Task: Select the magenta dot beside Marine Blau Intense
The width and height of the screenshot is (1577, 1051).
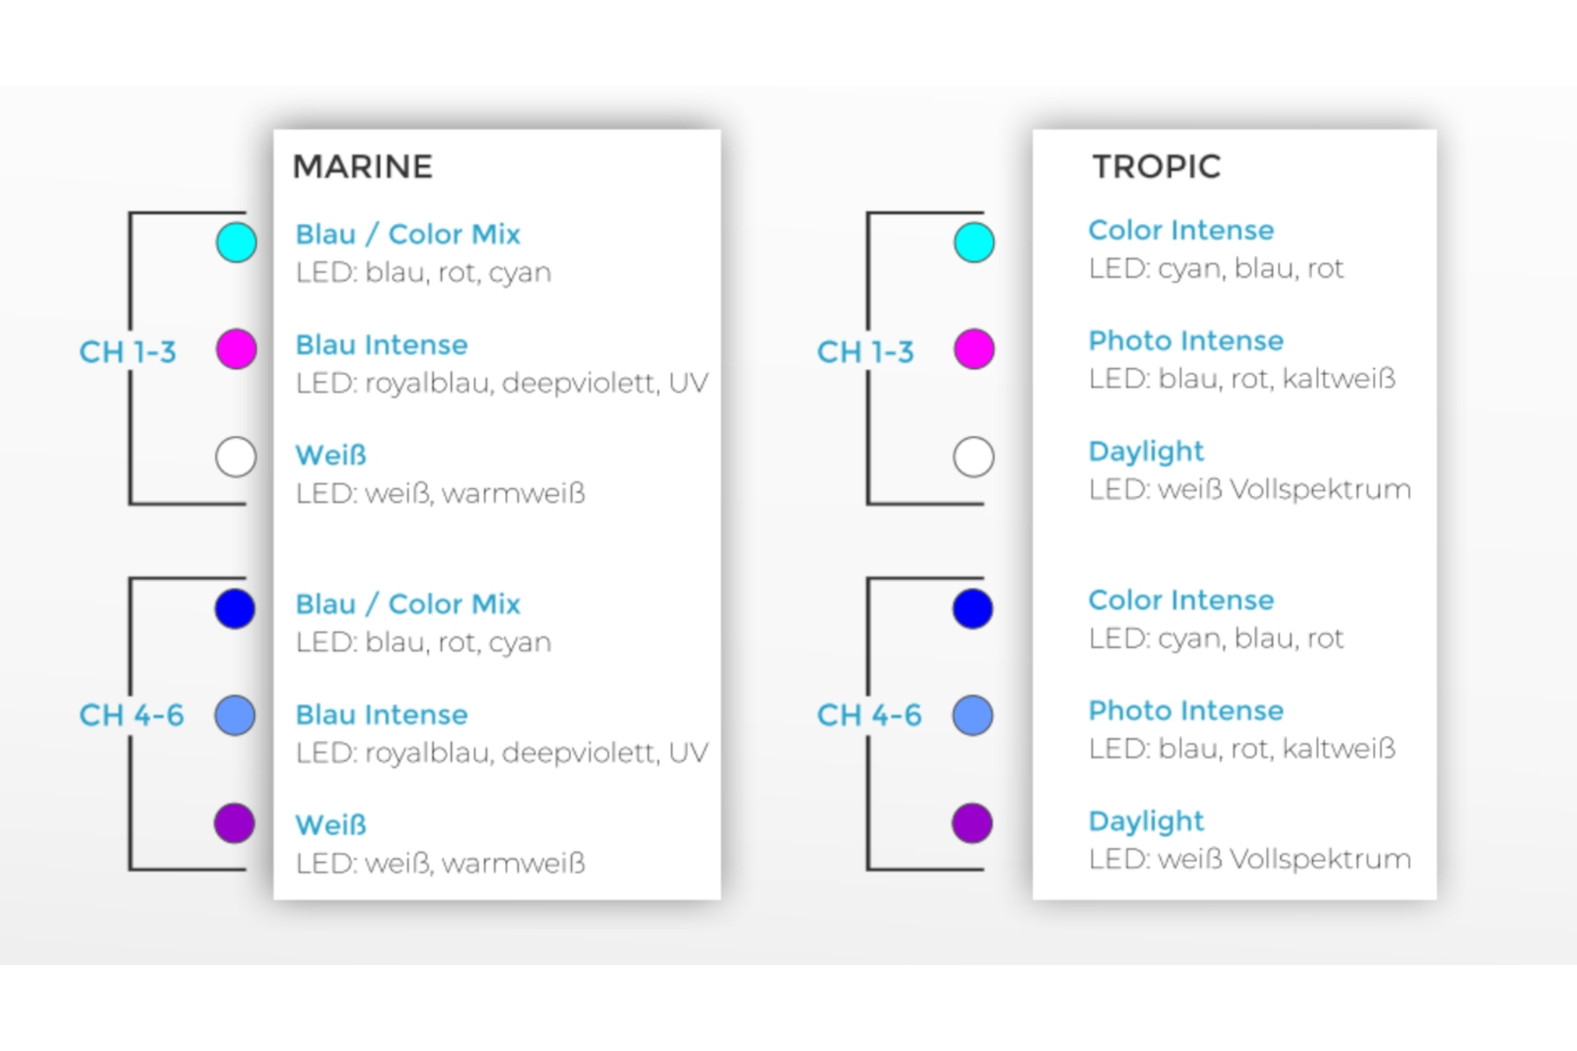Action: (x=236, y=349)
